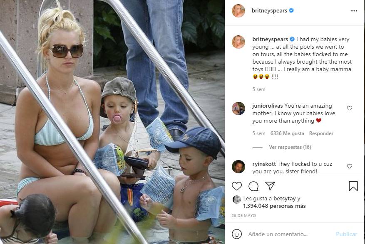Open the emoji picker smiley icon
Viewport: 365px width, 244px height.
[x=237, y=234]
